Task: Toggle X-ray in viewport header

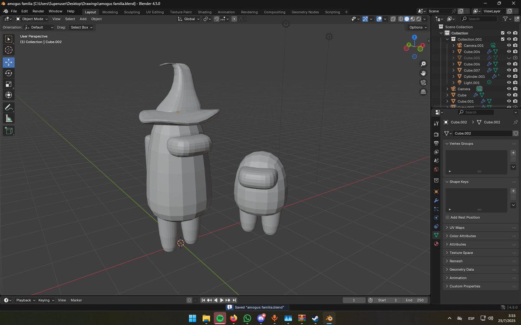Action: point(393,19)
